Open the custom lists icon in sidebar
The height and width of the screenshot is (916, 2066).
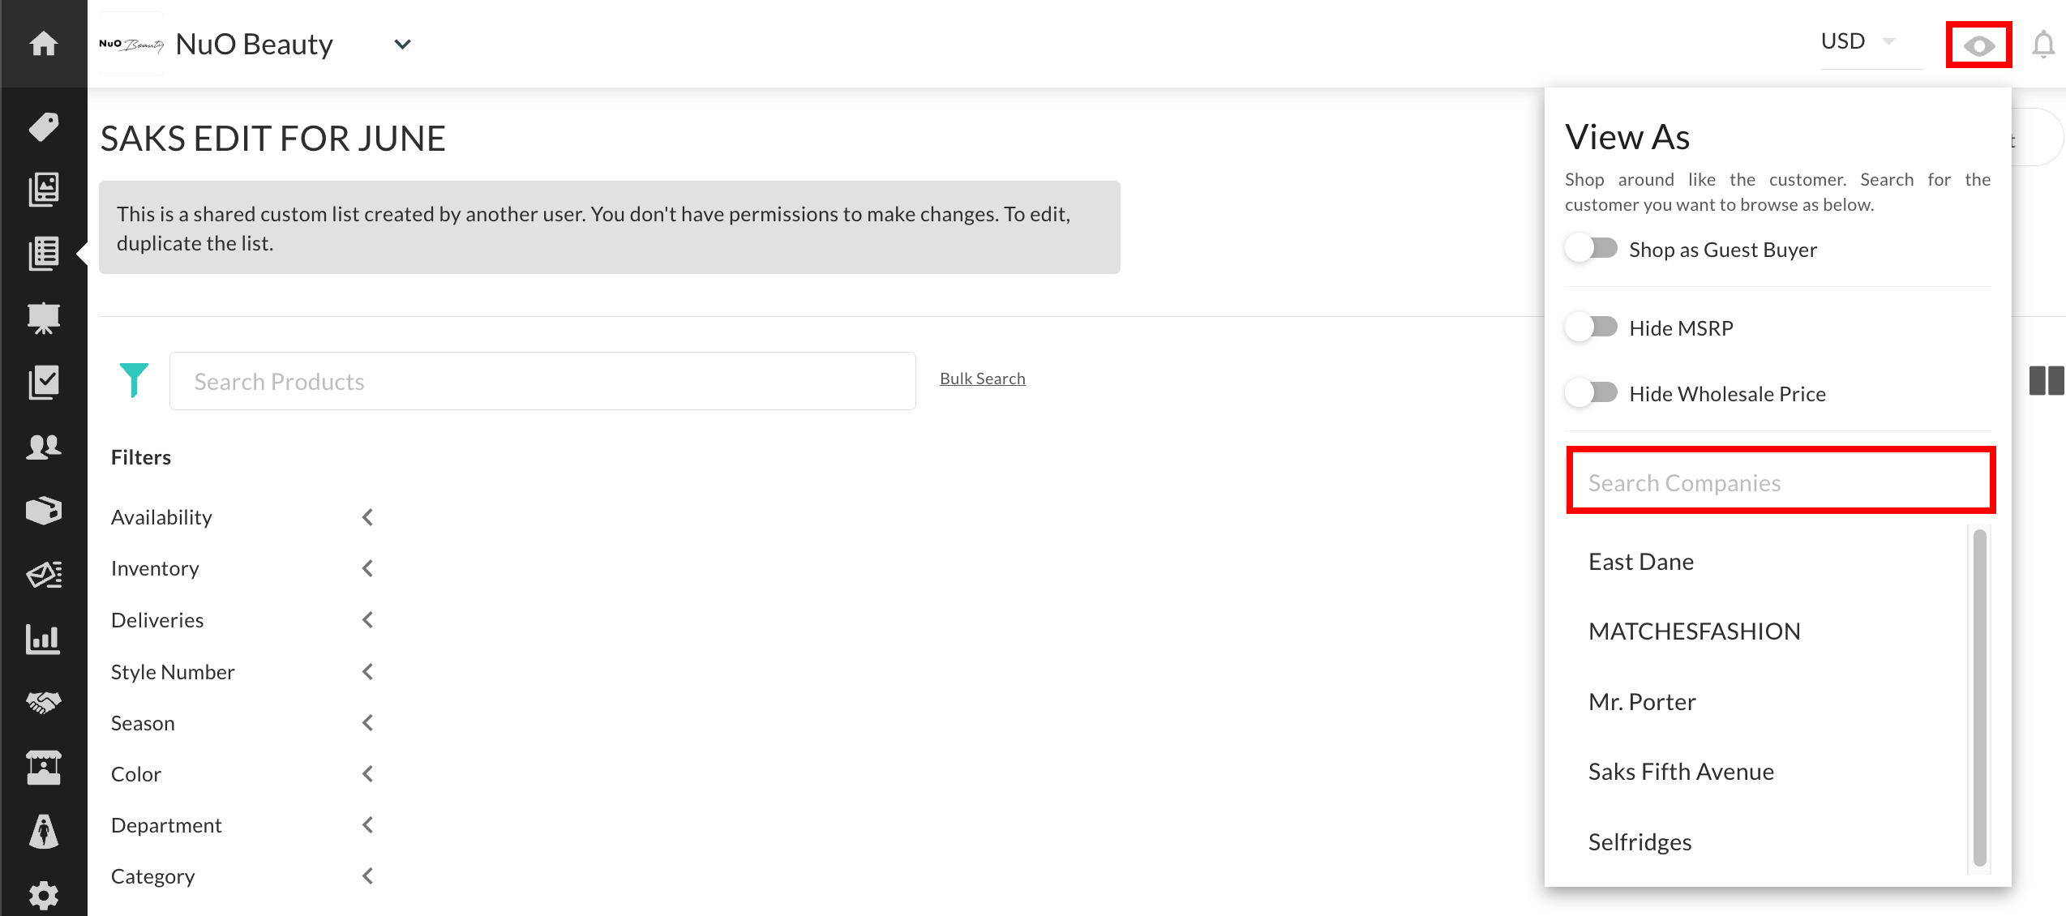44,254
